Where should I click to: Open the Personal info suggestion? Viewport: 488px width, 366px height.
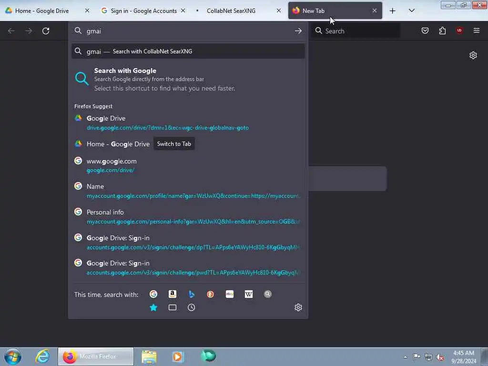188,217
